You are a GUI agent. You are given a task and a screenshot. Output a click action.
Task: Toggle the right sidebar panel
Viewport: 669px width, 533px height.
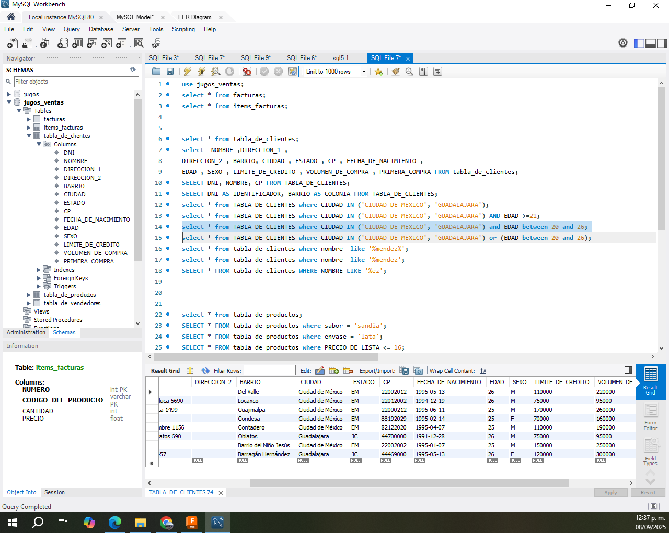pos(662,43)
